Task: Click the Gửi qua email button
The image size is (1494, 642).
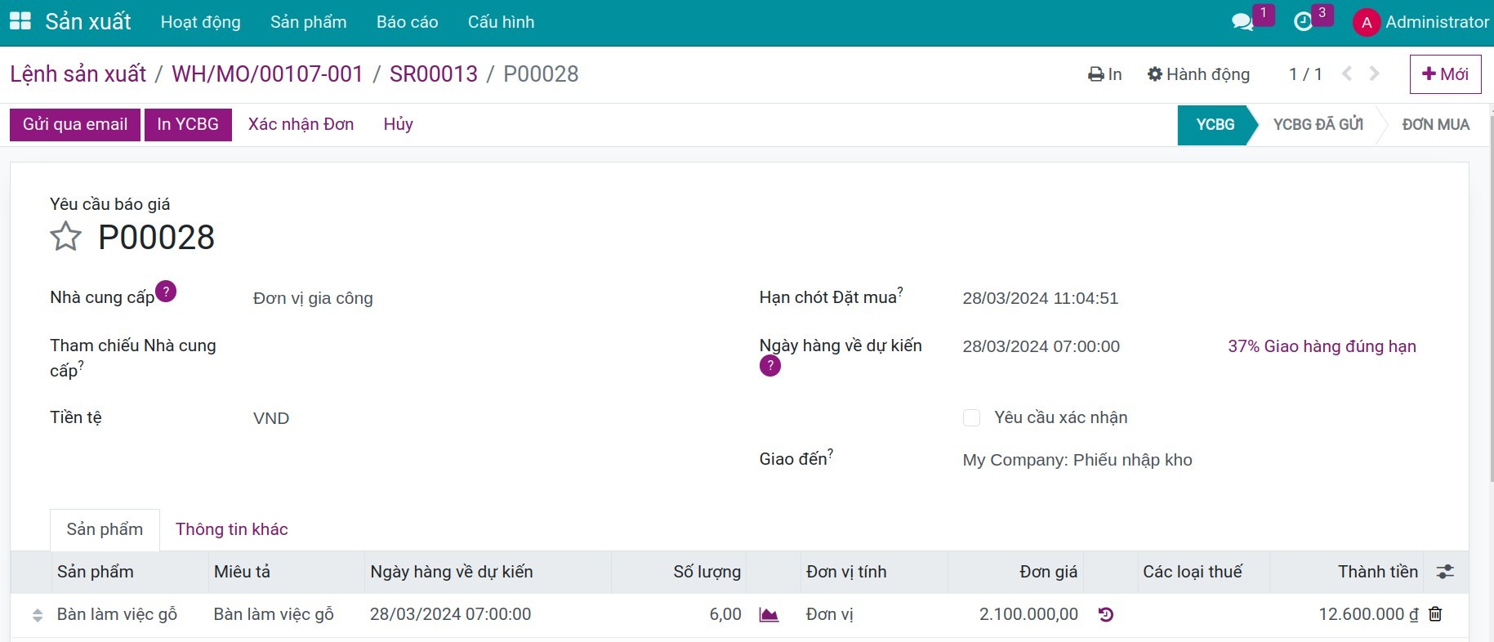Action: (x=75, y=125)
